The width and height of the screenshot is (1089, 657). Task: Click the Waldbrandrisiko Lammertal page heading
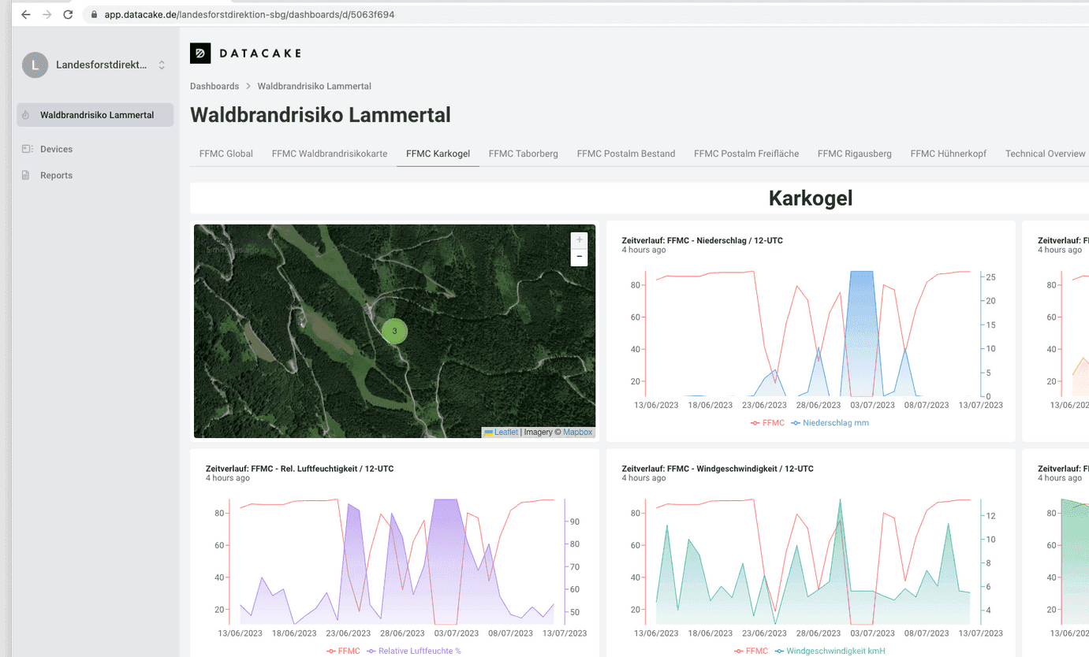pos(320,115)
